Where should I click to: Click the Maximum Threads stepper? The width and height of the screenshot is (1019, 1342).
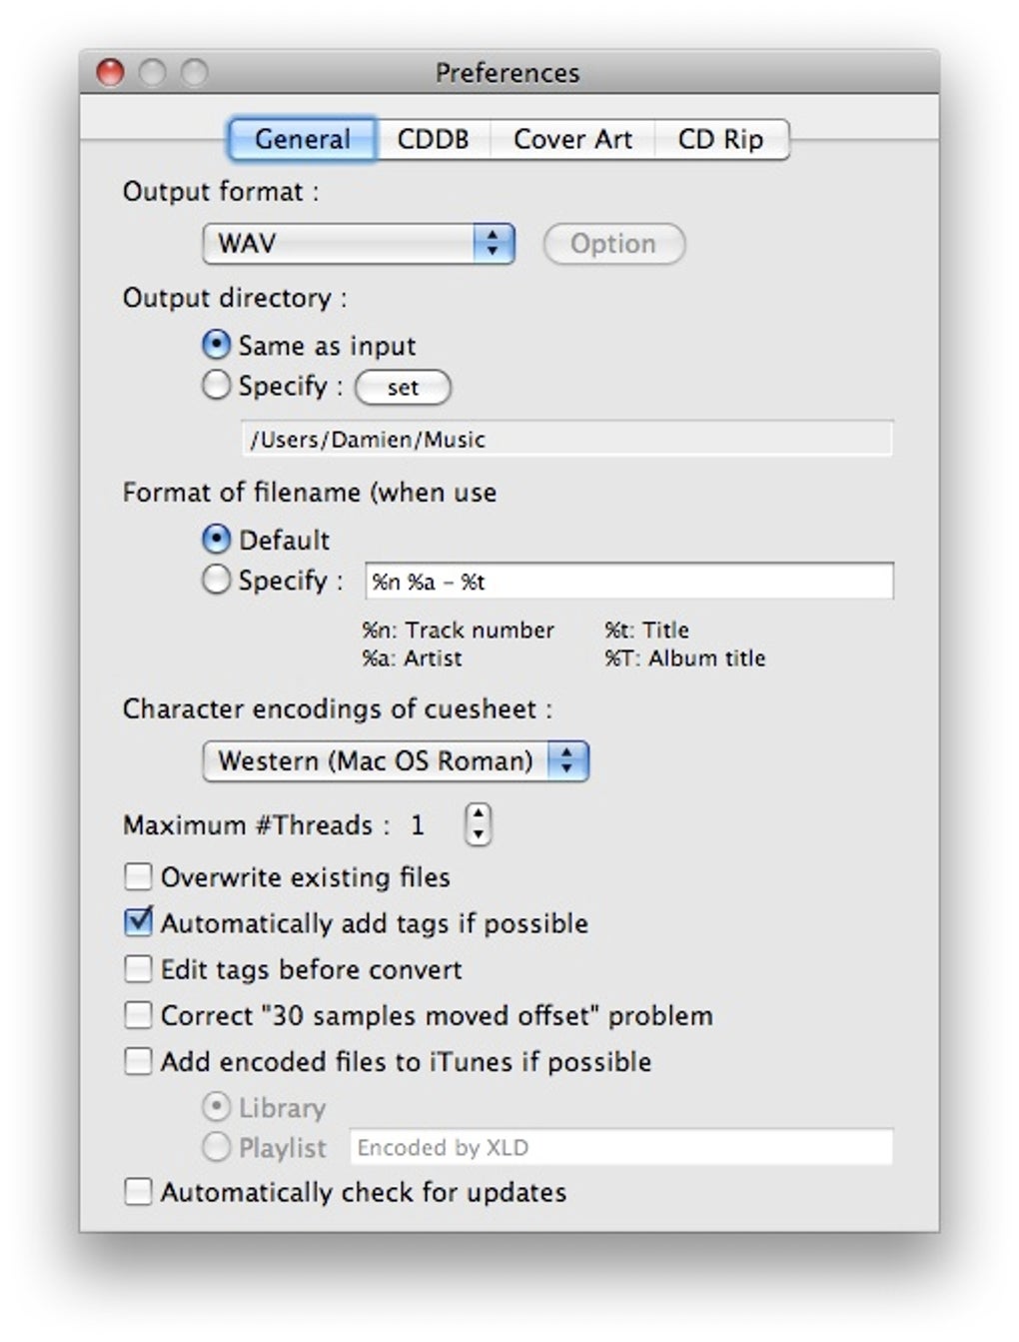[479, 825]
